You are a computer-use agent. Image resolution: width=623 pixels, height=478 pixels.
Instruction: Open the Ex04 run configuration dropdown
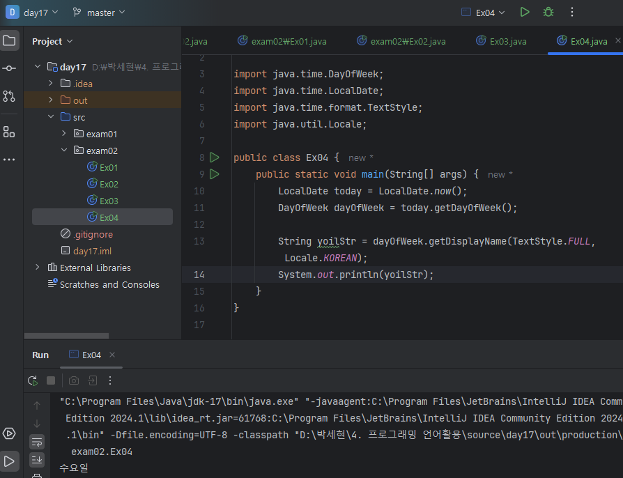(486, 13)
